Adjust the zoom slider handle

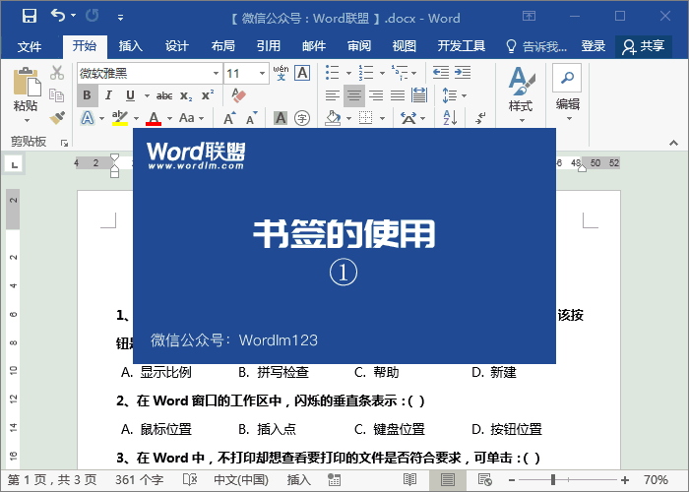[553, 480]
